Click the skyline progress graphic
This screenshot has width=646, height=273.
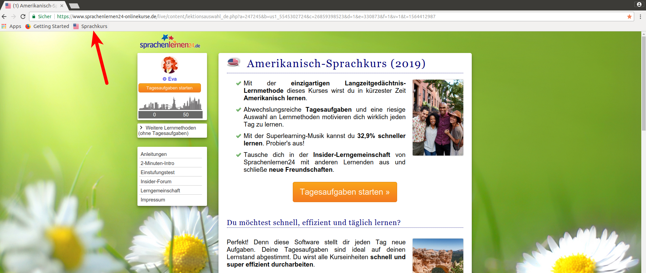point(170,103)
